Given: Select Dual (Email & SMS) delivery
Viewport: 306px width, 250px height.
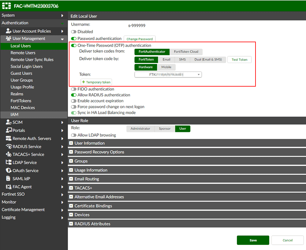Looking at the screenshot, I should (x=208, y=60).
